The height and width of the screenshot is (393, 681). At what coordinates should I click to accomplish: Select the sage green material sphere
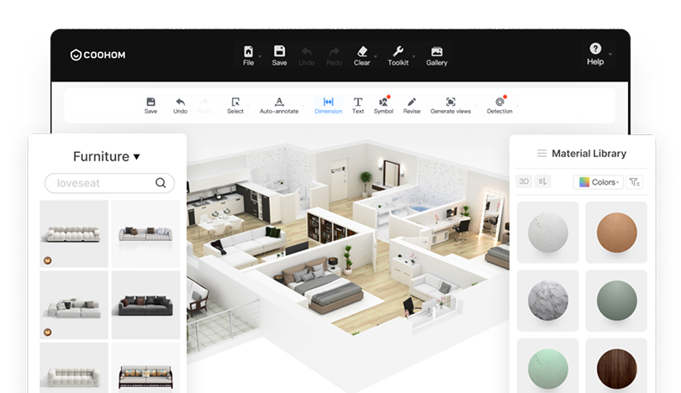617,301
